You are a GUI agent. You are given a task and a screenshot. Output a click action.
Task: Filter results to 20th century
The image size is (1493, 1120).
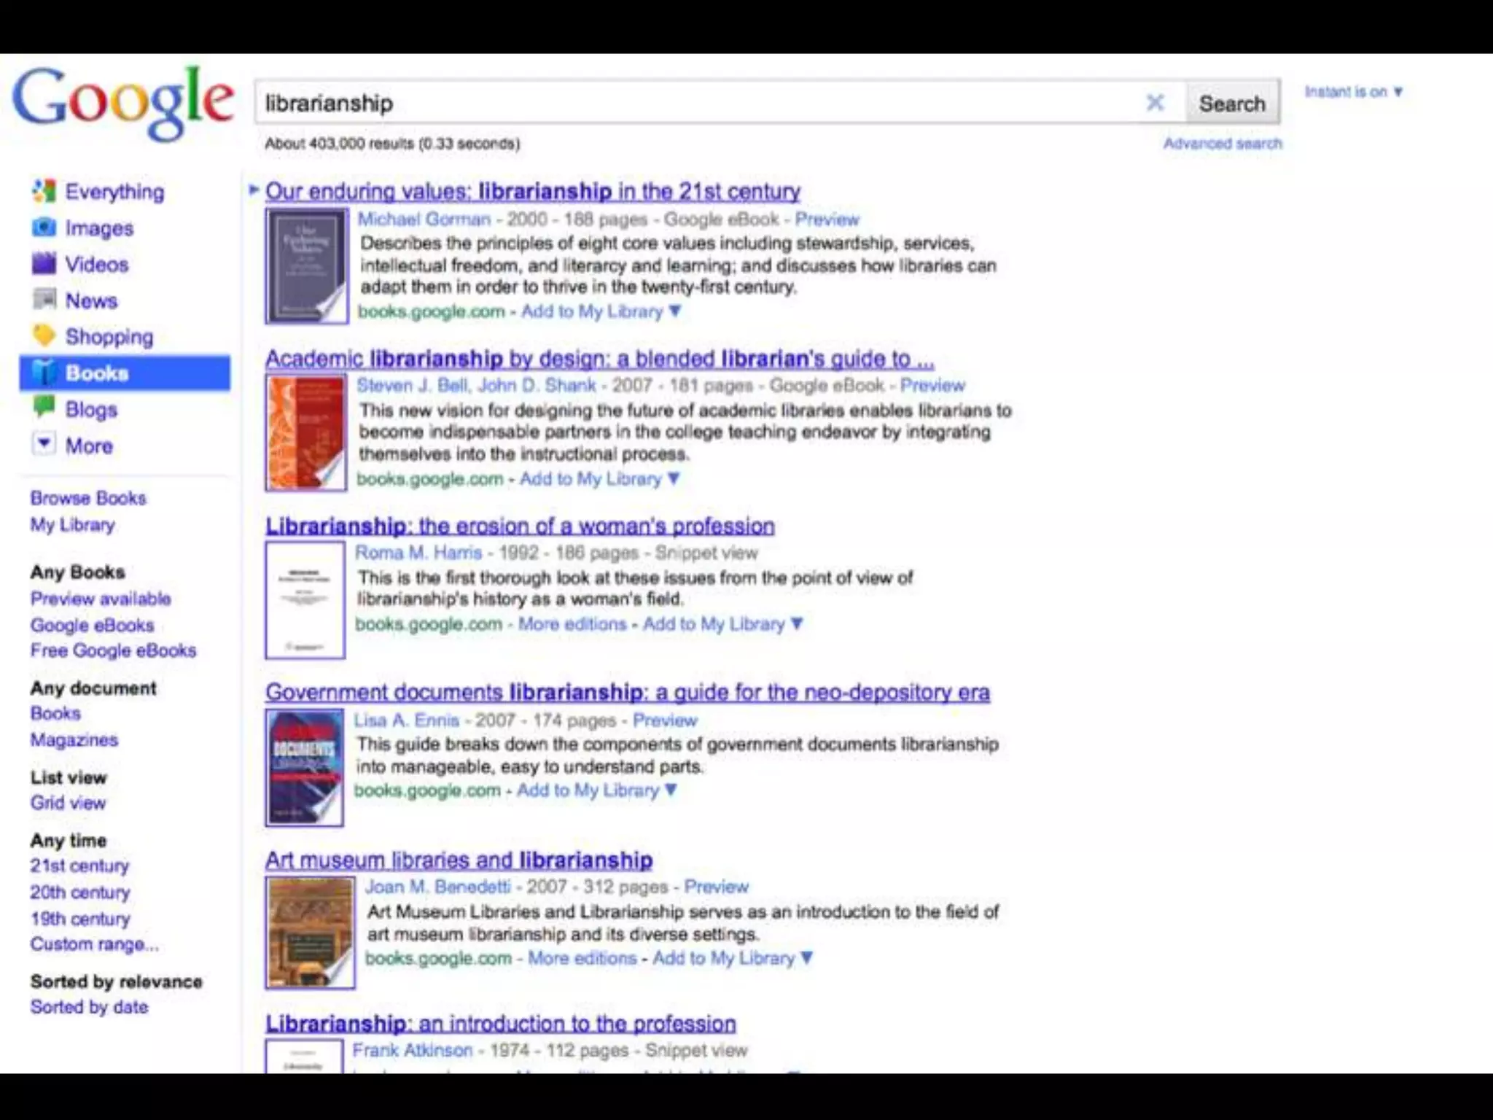(80, 892)
